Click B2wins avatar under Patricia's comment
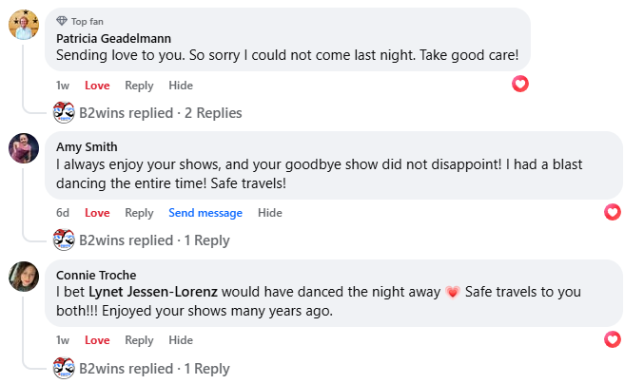 coord(64,113)
